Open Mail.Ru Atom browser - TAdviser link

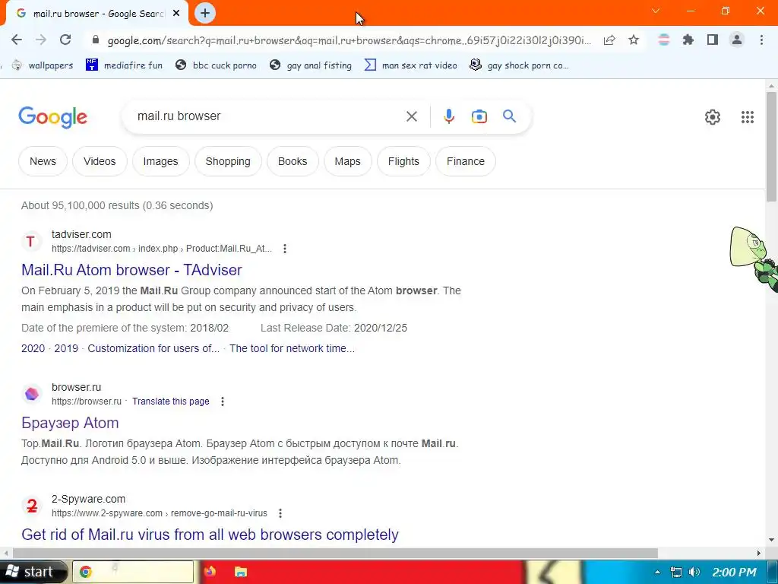pyautogui.click(x=131, y=270)
